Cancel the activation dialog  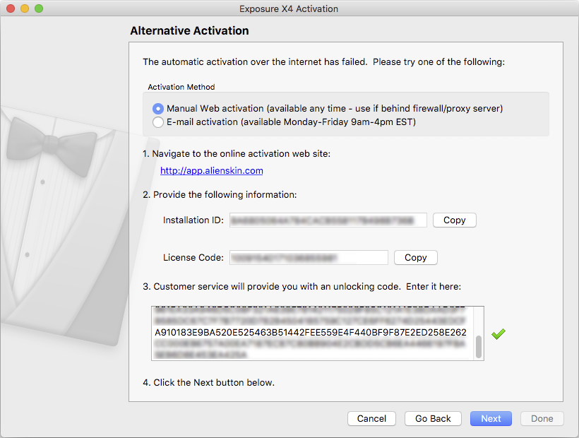click(371, 418)
